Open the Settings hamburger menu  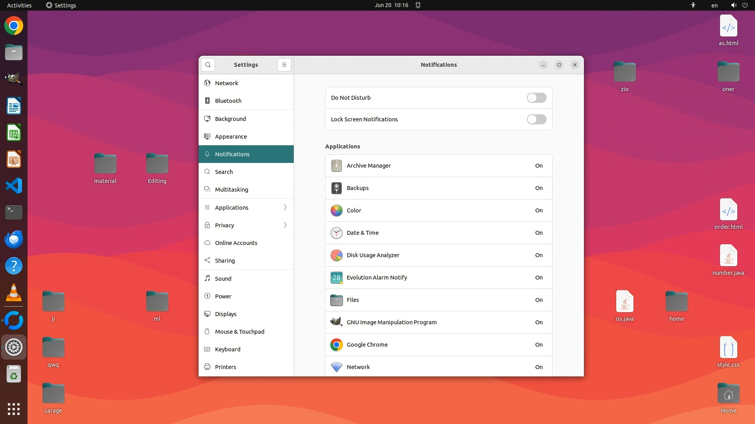click(x=284, y=65)
